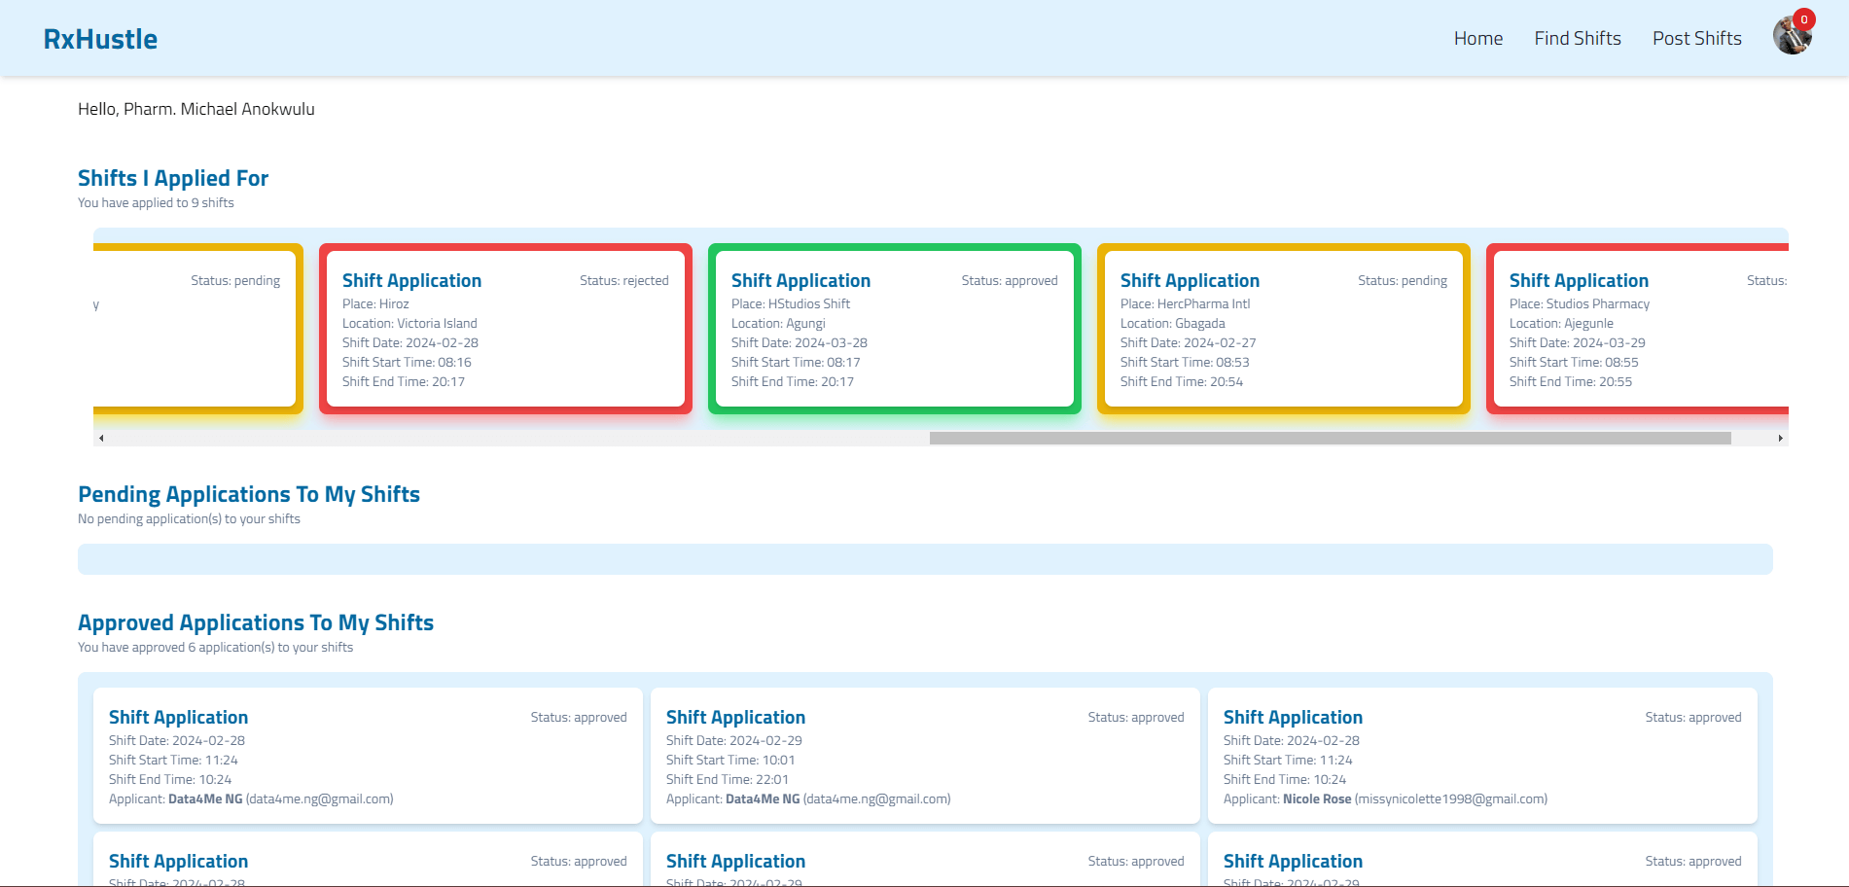Select the pending HercPharma Intl application card
The image size is (1849, 887).
[x=1283, y=329]
